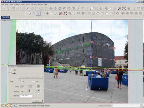Viewport: 144px width, 108px height.
Task: Activate the Move tool with four arrows
Action: [x=51, y=8]
